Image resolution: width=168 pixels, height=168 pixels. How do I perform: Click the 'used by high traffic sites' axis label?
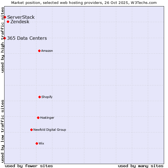tap(3, 40)
